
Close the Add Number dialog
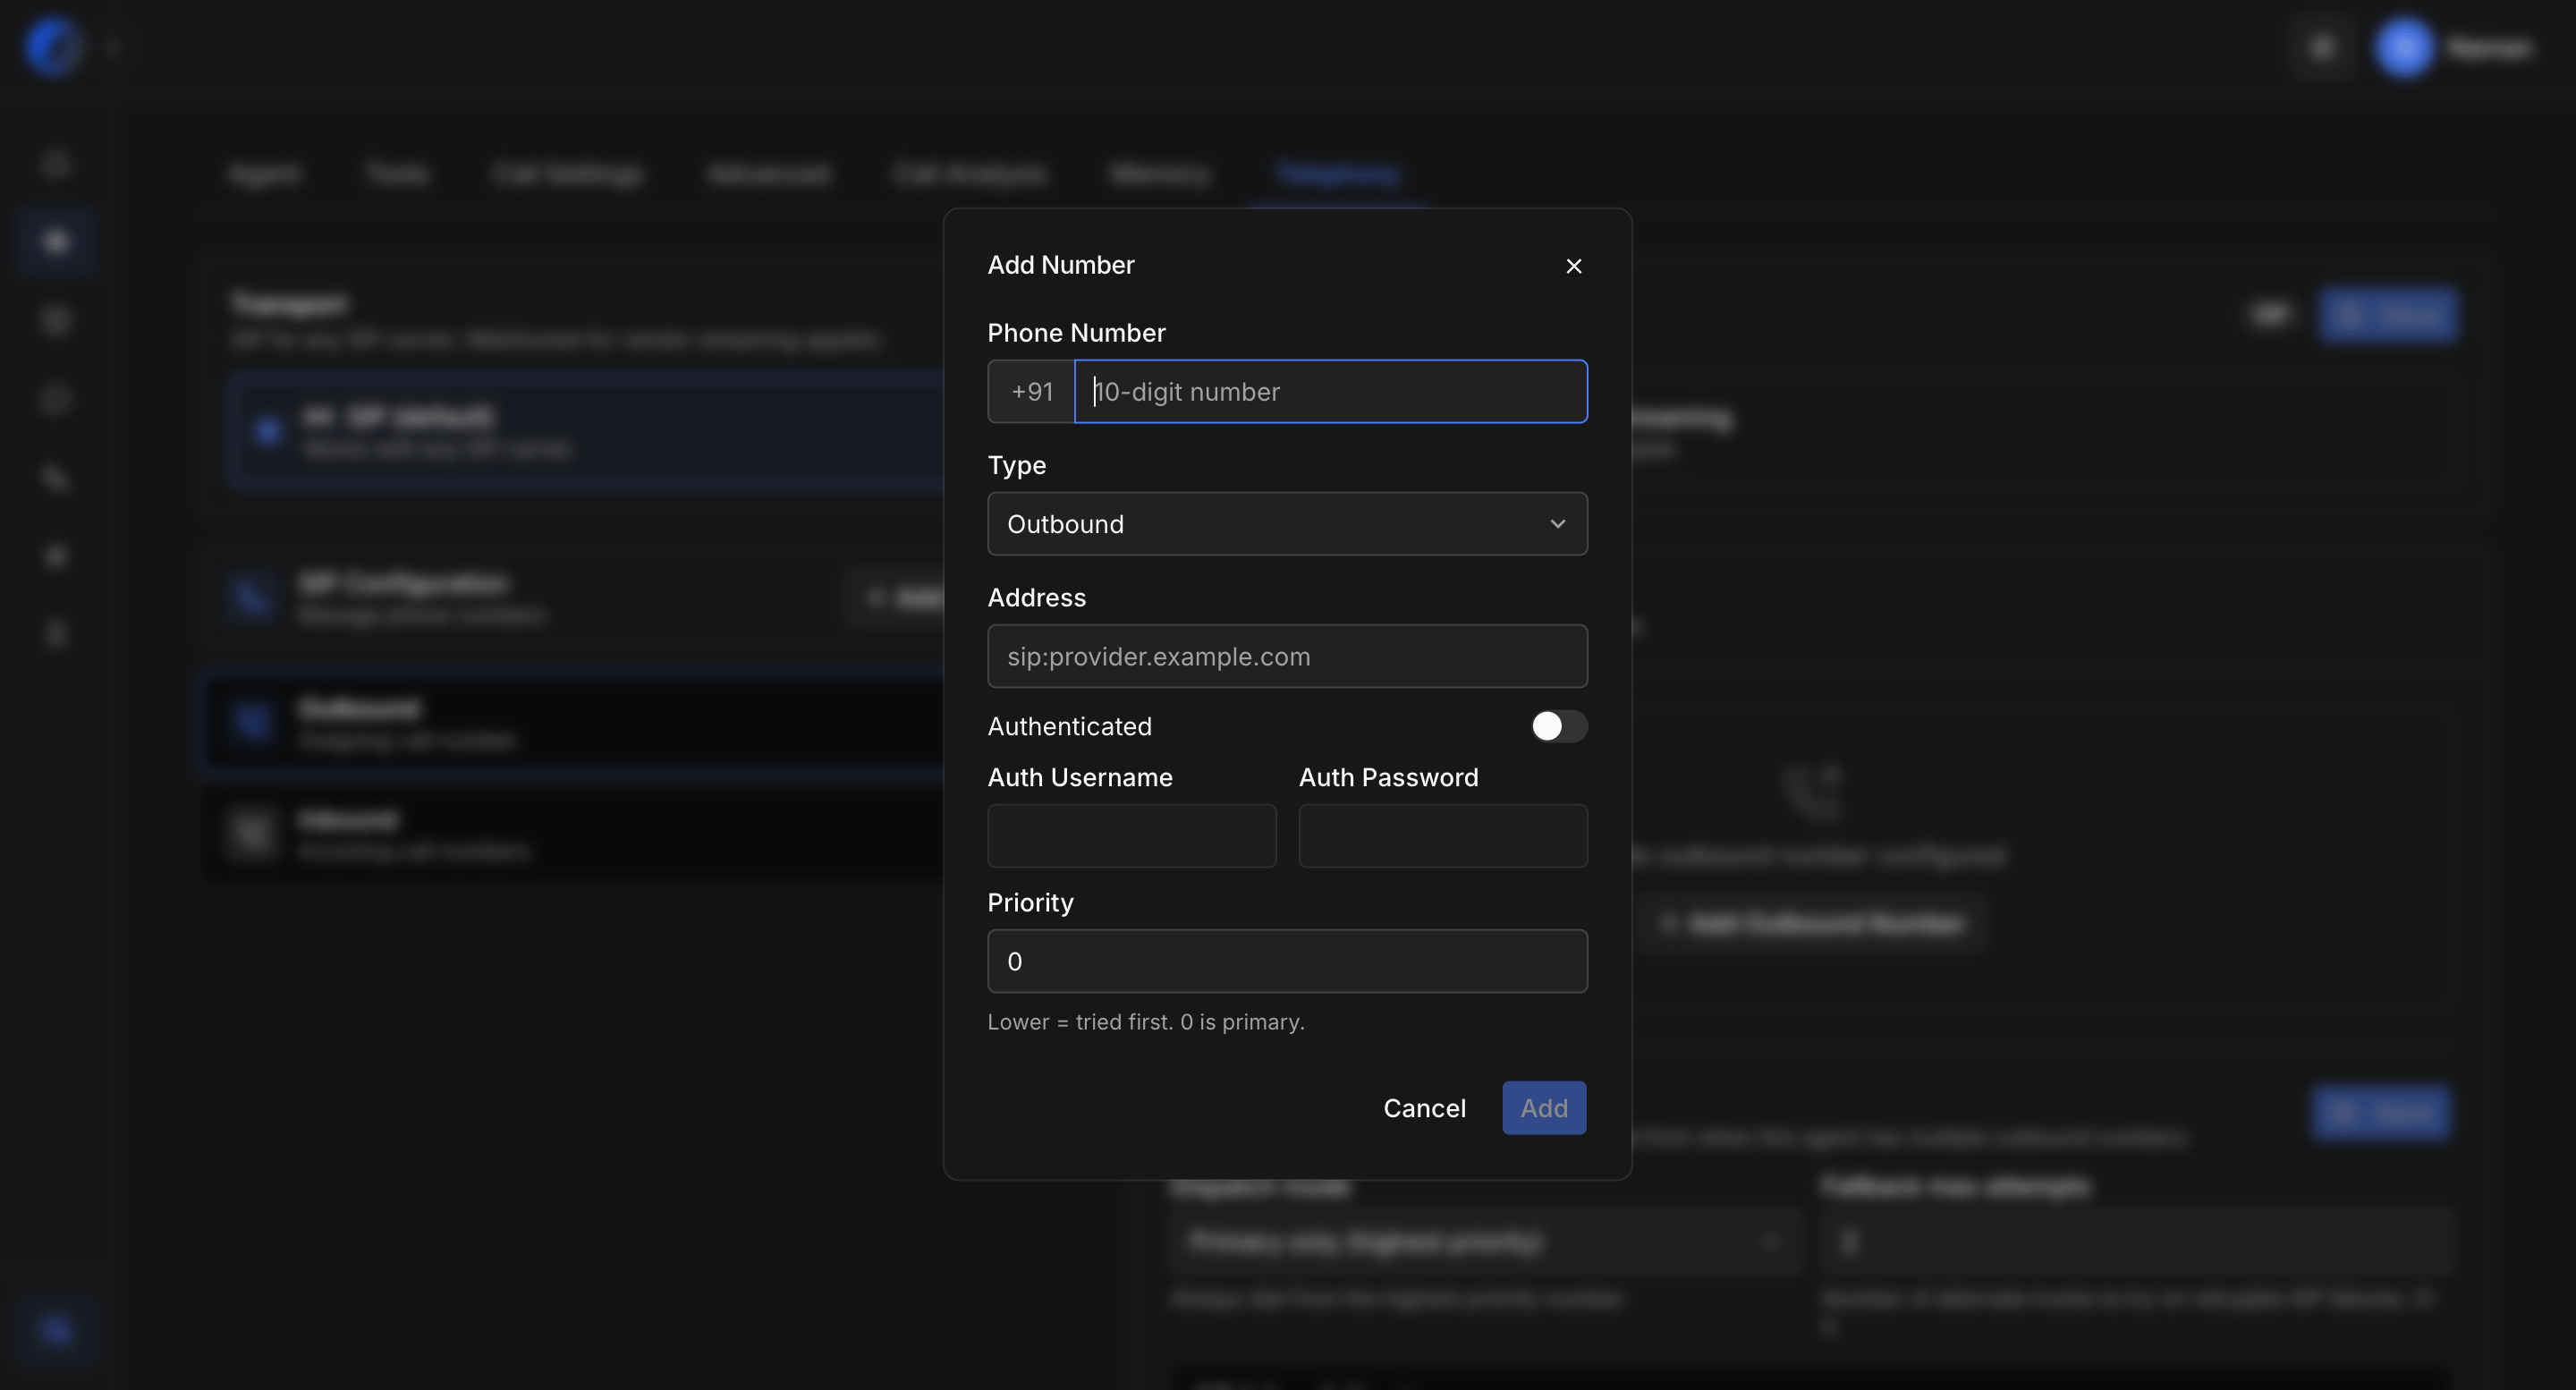pos(1573,266)
